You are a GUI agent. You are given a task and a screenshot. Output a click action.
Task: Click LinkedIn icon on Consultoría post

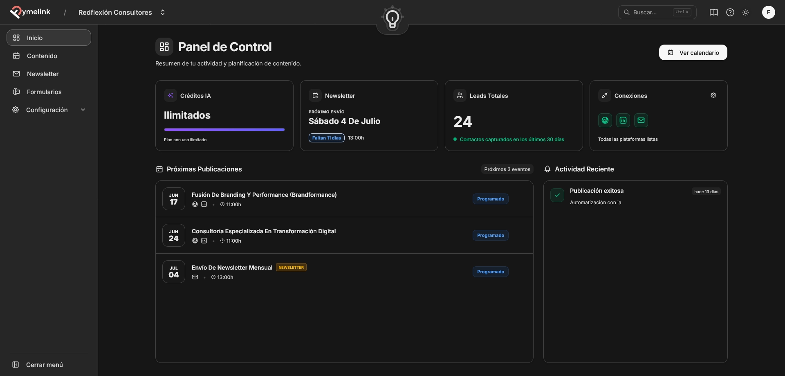pos(204,241)
